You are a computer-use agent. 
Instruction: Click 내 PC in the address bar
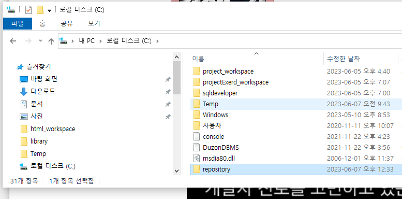pos(86,40)
